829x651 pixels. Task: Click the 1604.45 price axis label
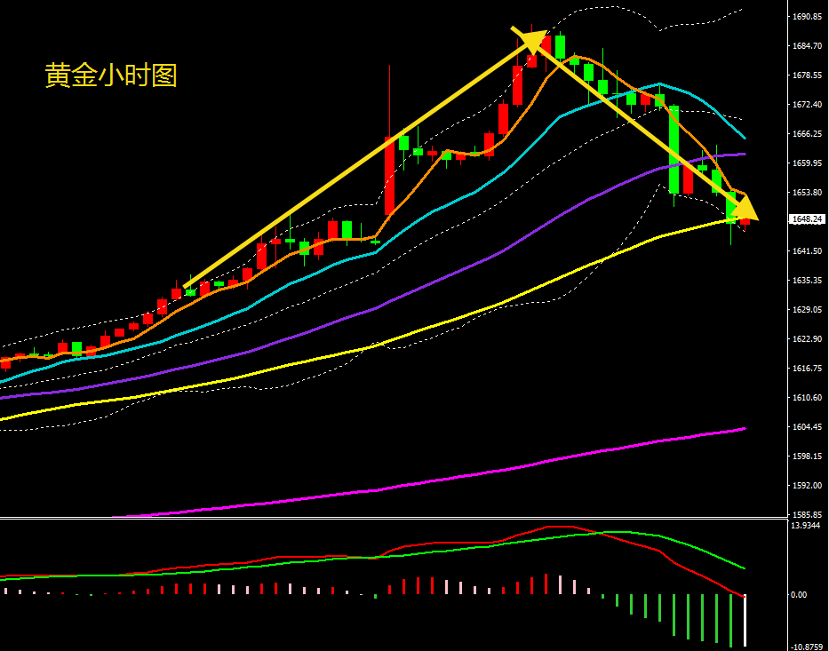click(807, 426)
